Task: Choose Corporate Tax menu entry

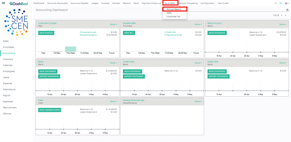Action: (173, 16)
